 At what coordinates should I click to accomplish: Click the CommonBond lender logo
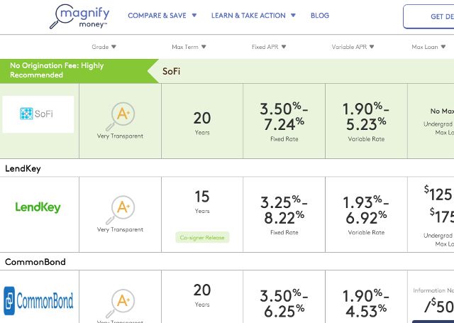(38, 302)
